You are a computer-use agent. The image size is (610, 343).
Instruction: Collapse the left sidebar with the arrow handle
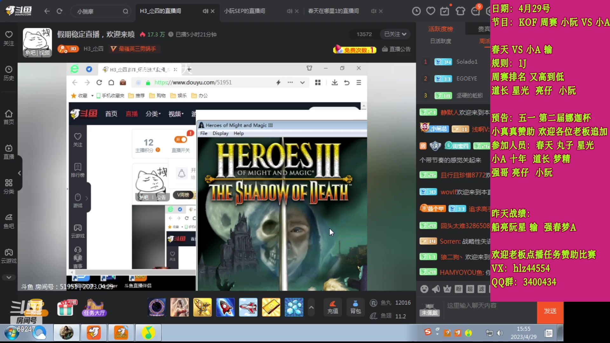(x=19, y=173)
